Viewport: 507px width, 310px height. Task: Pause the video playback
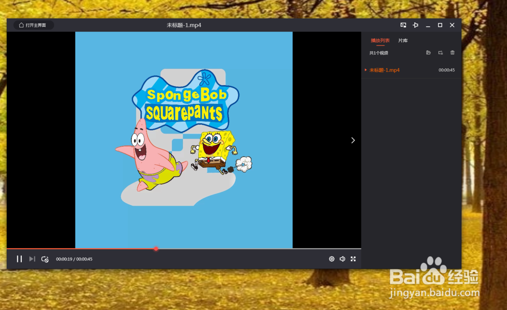(x=19, y=259)
